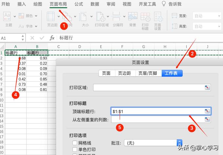Click the 告诉我 lightbulb icon
This screenshot has height=155, width=223.
coord(164,4)
